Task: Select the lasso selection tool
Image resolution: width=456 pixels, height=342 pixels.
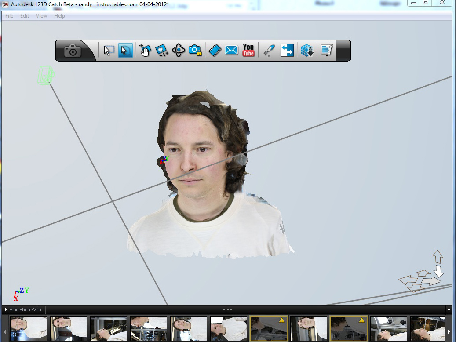Action: pyautogui.click(x=125, y=50)
